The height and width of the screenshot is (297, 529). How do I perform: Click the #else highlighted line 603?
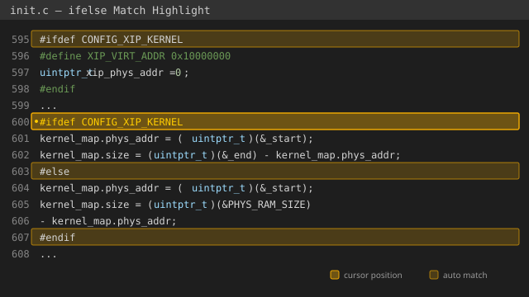pos(275,171)
